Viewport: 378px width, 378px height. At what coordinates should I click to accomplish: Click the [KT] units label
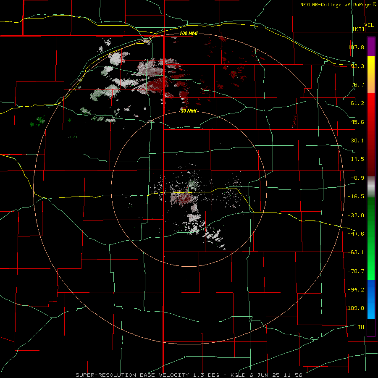click(359, 29)
